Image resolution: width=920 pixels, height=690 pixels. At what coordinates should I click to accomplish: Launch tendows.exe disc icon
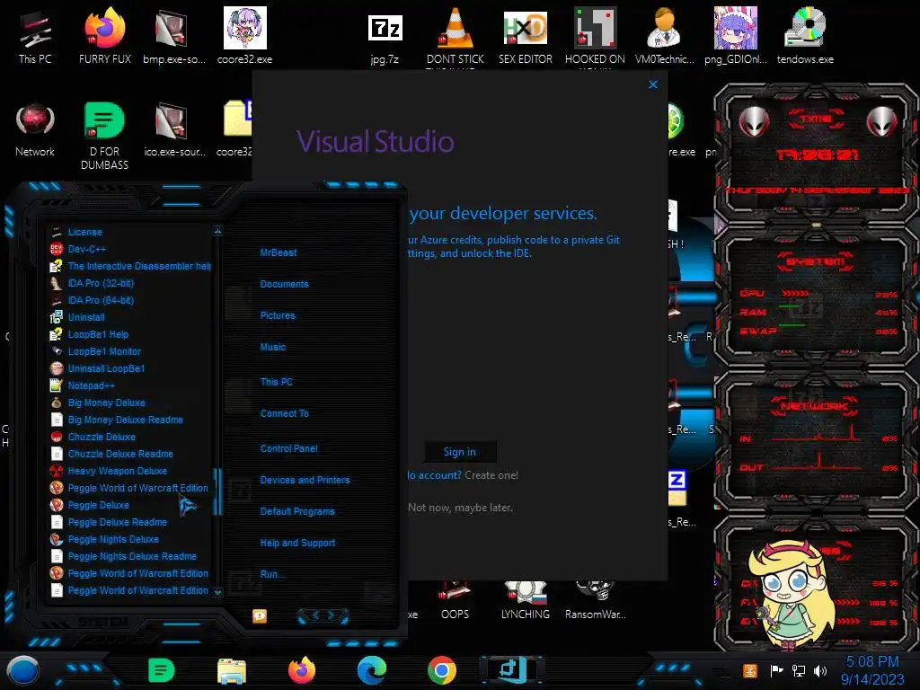(805, 36)
